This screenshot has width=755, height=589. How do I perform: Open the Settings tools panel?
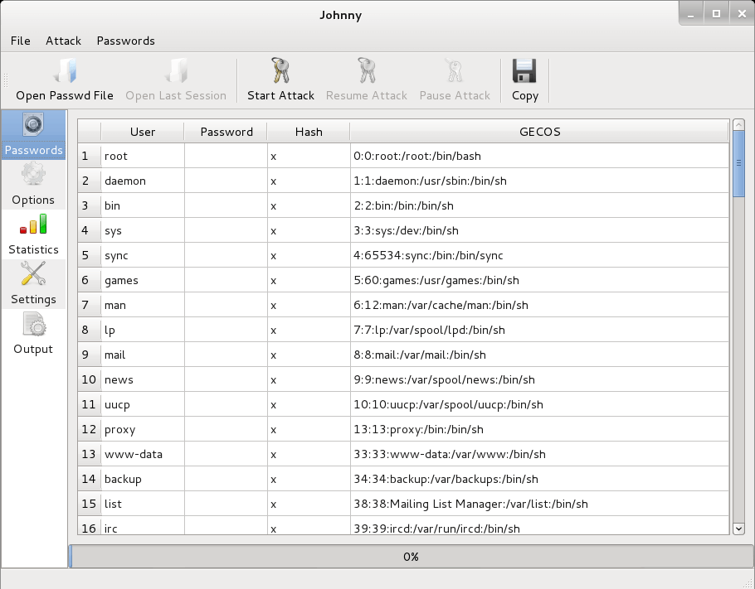pyautogui.click(x=33, y=283)
